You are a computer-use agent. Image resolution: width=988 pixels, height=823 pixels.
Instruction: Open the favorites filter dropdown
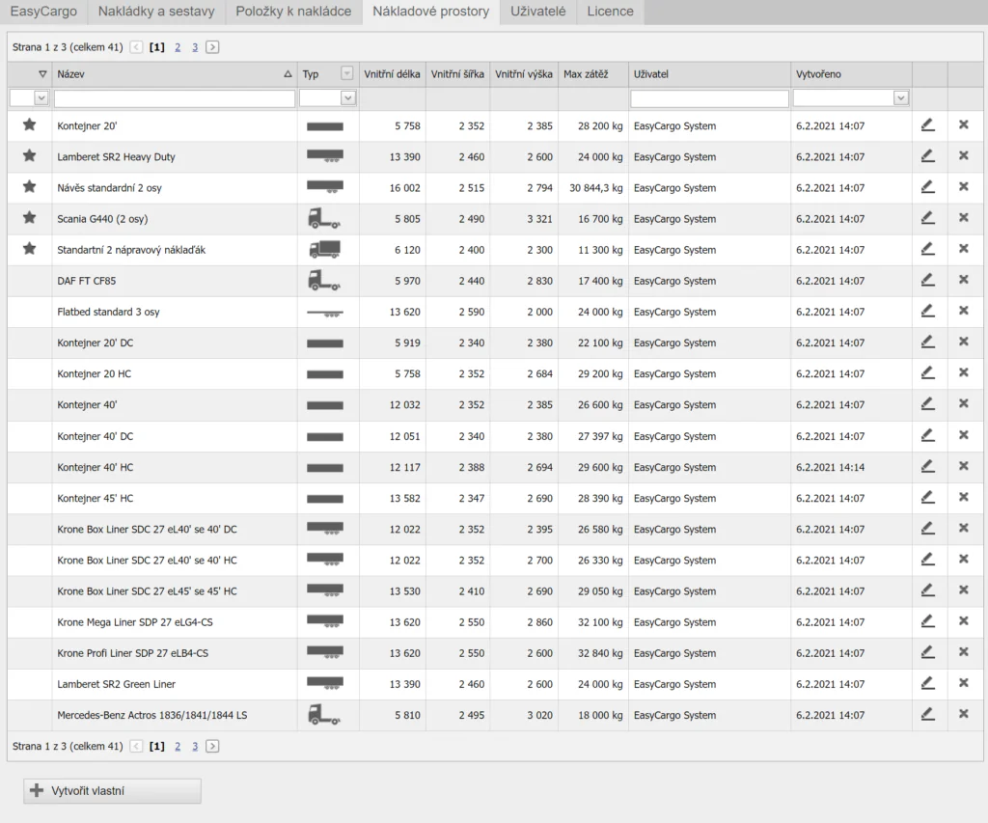41,98
